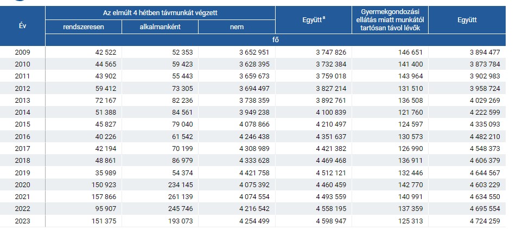Select the 2019 nem value 4 421 758
This screenshot has width=516, height=231.
254,173
